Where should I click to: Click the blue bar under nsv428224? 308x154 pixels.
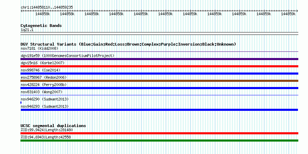tap(159, 88)
